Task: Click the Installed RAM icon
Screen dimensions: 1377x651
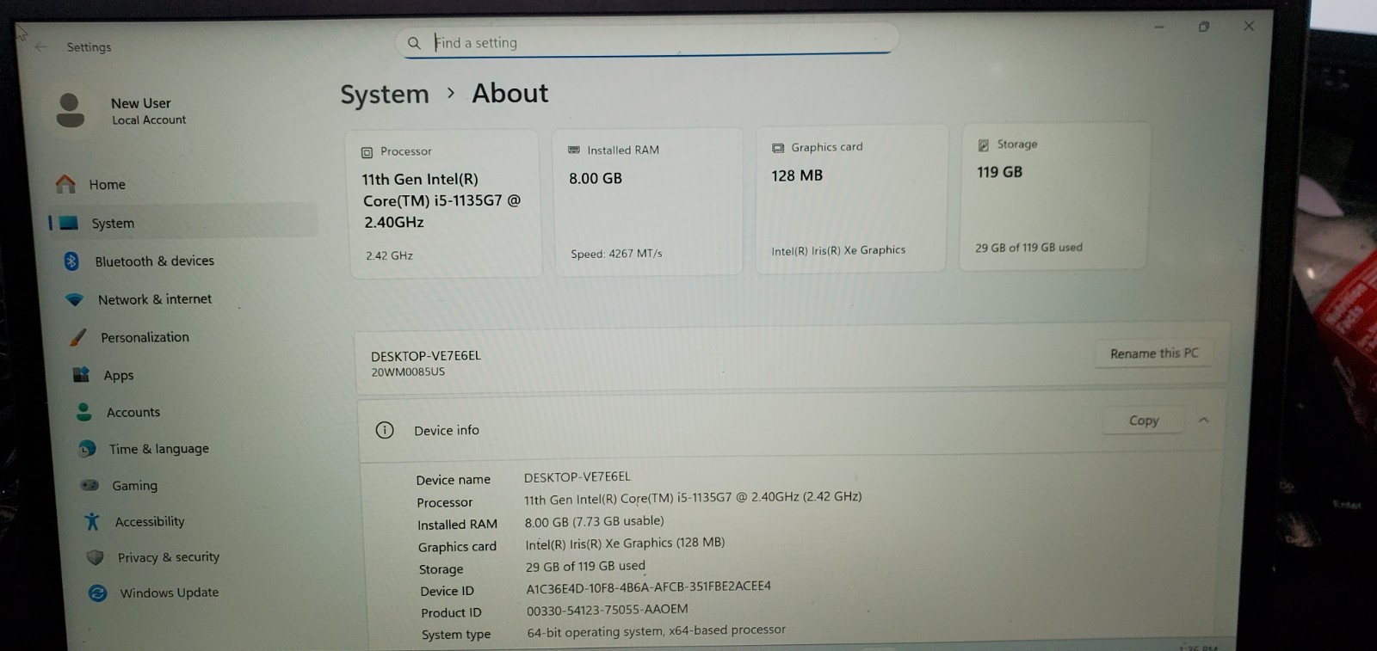Action: pyautogui.click(x=574, y=150)
